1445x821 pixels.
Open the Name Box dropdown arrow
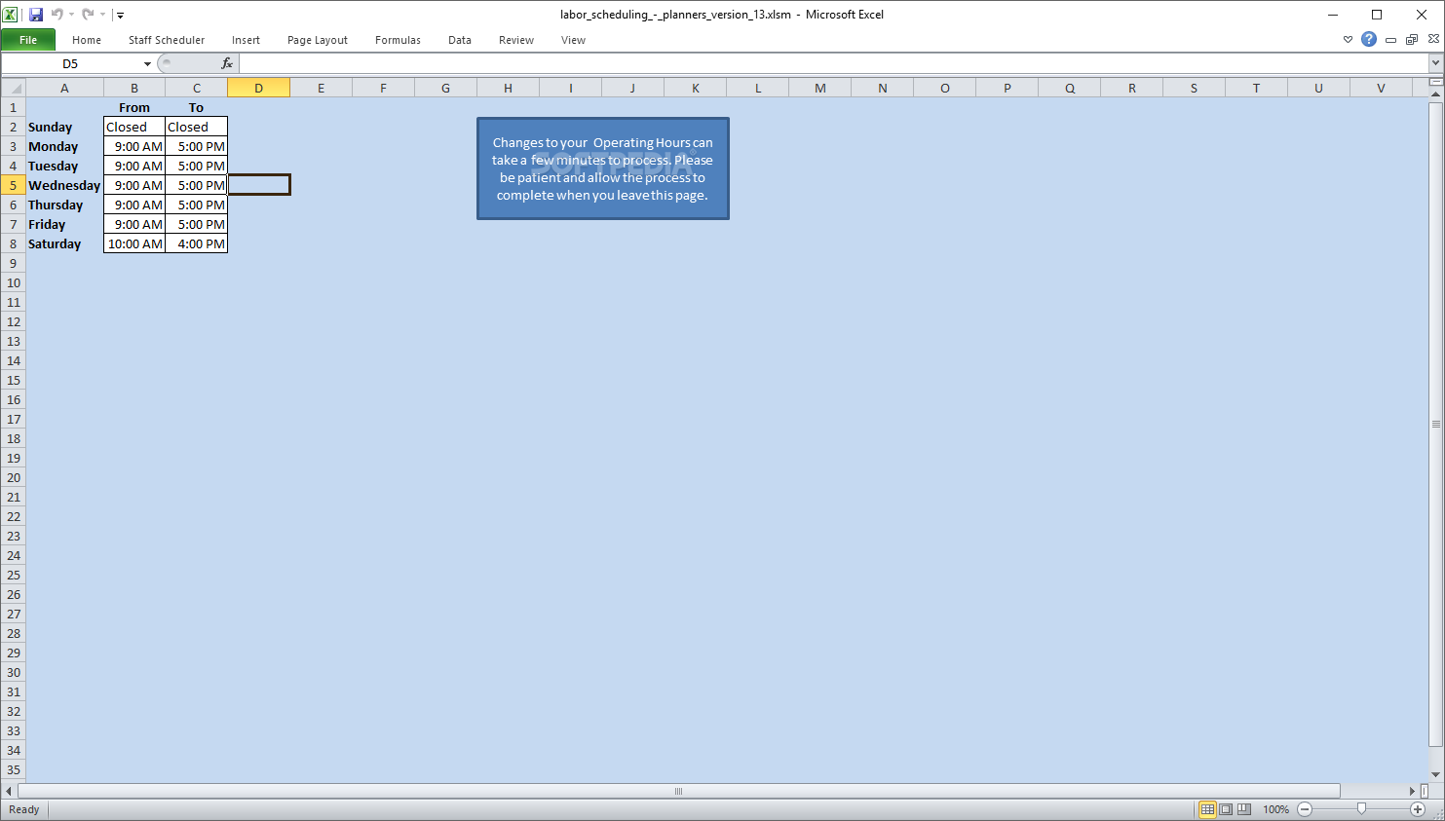147,63
